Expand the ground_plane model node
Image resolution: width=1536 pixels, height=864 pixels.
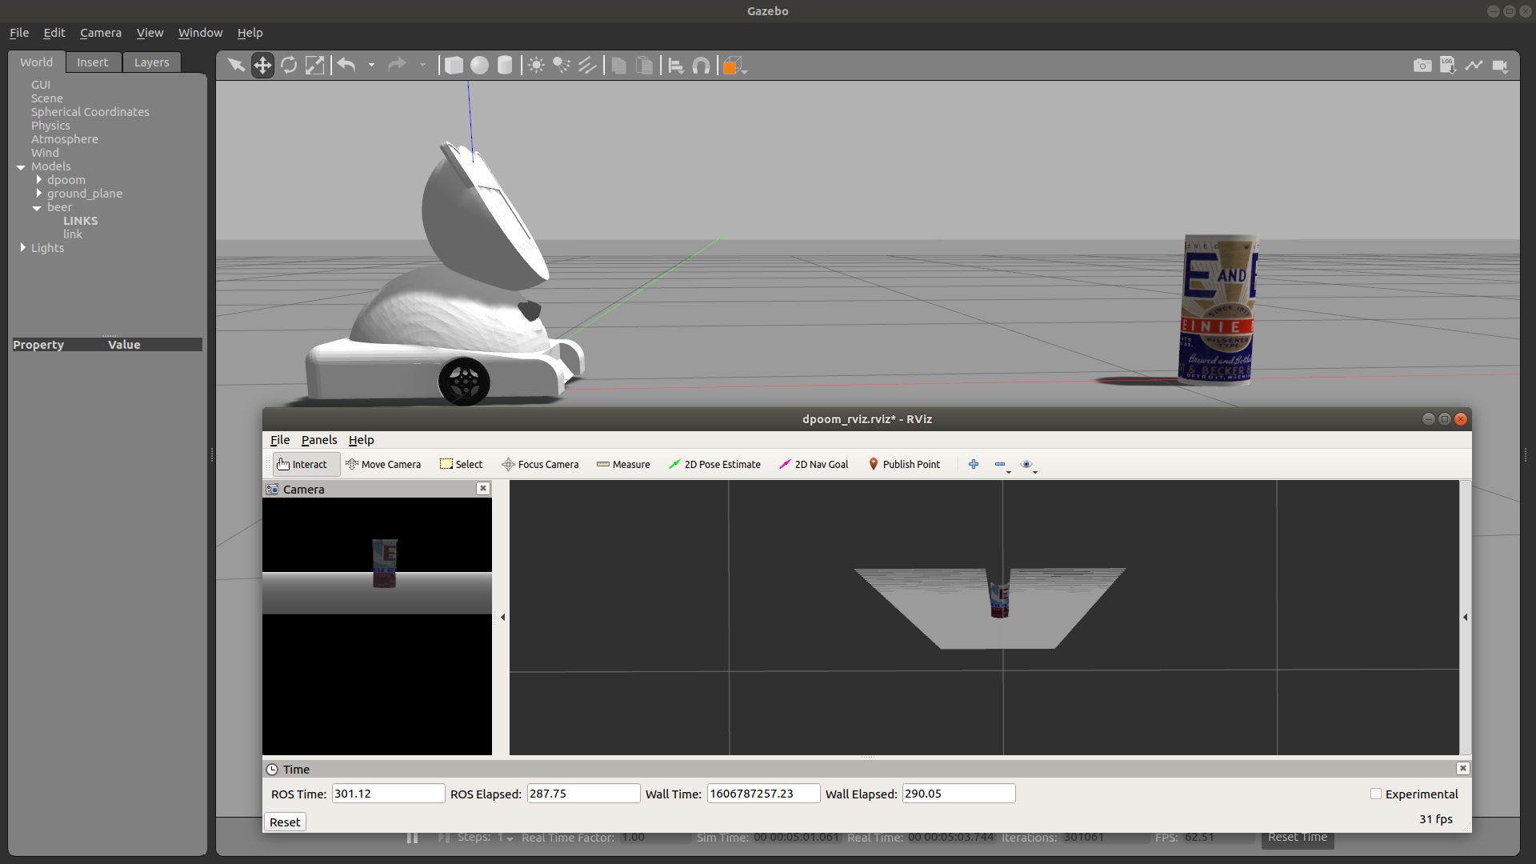(38, 194)
